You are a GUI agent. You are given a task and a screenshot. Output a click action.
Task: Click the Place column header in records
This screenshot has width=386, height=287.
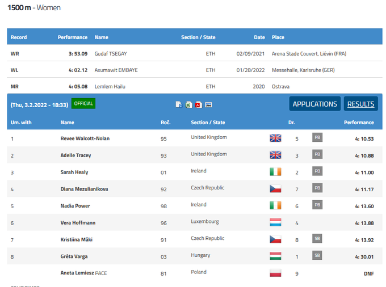[278, 37]
